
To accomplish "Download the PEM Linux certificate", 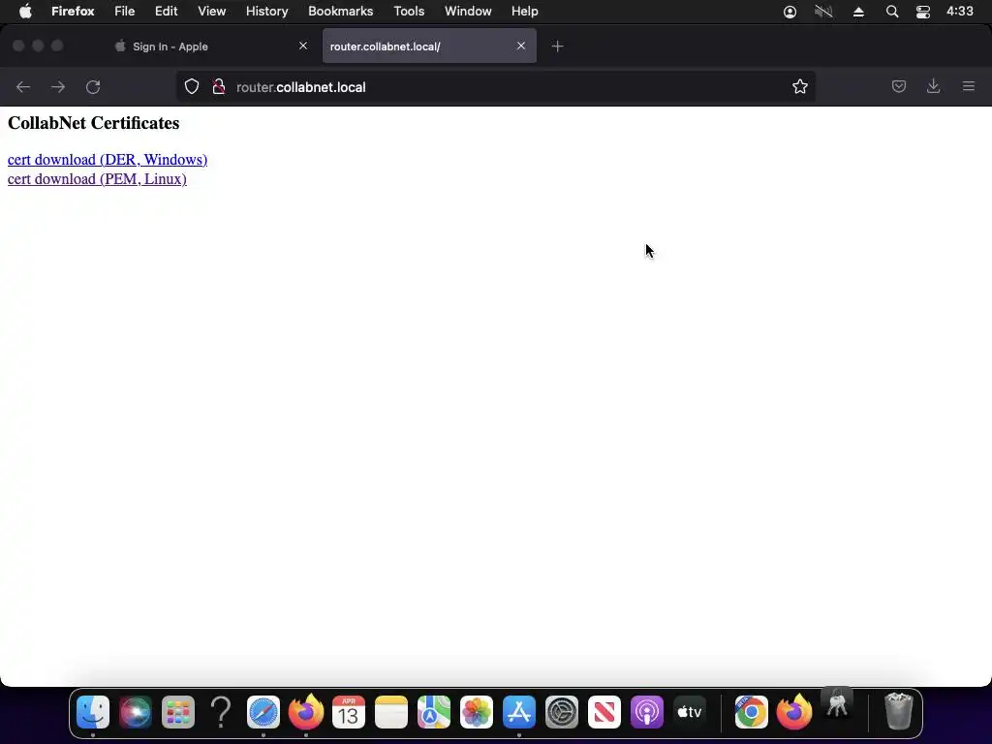I will coord(97,179).
